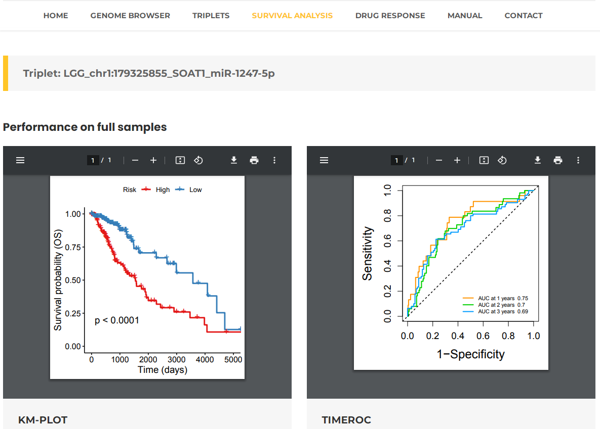Open Triplets page
Viewport: 600px width, 429px height.
211,16
